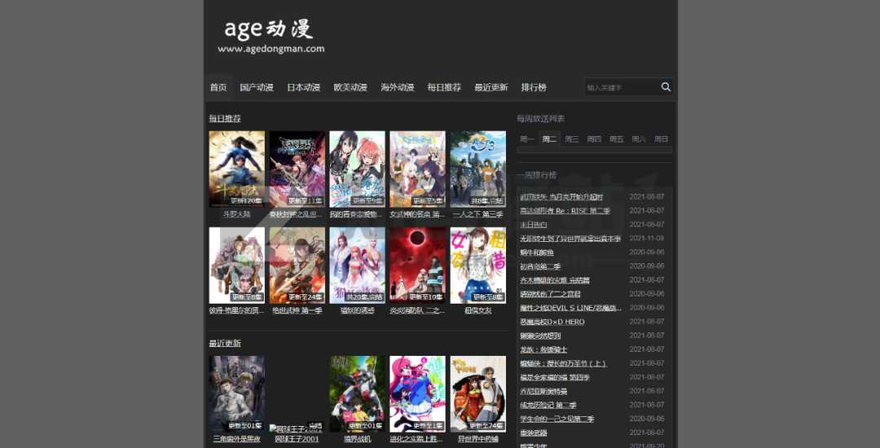Screen dimensions: 880x448
Task: Open the 一人之下 第三季 poster
Action: 477,169
